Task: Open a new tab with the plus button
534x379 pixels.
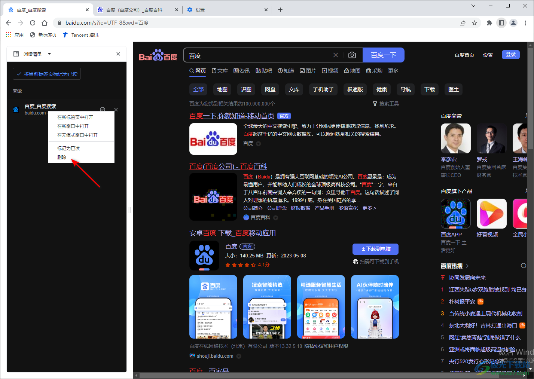Action: (280, 10)
